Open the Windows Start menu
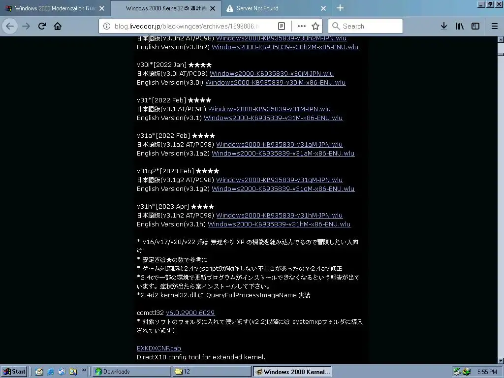This screenshot has width=504, height=378. tap(14, 372)
